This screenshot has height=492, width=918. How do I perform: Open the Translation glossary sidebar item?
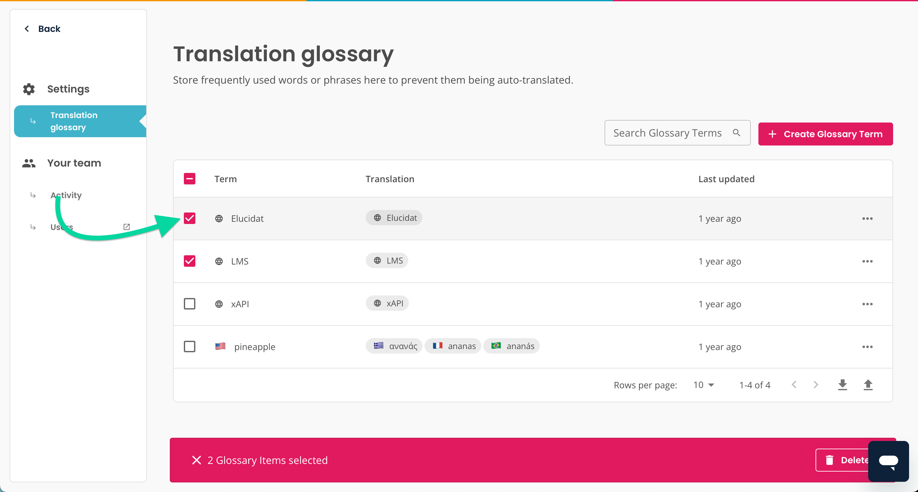click(80, 121)
